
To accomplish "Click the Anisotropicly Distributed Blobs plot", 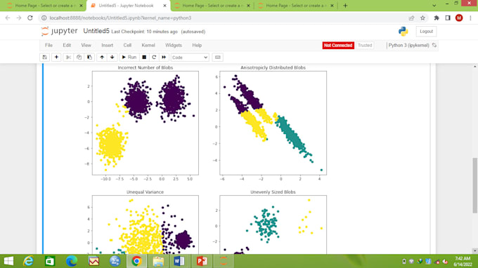I will click(273, 123).
